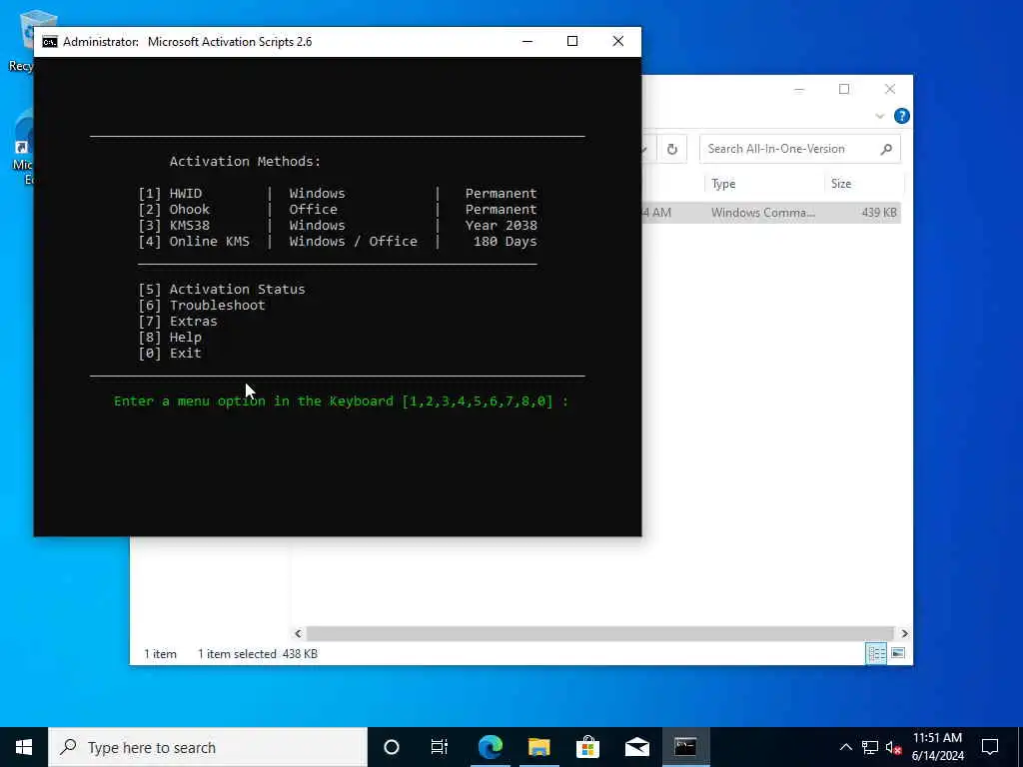Screen dimensions: 1023x767
Task: Select the Windows Command file row
Action: (x=771, y=213)
